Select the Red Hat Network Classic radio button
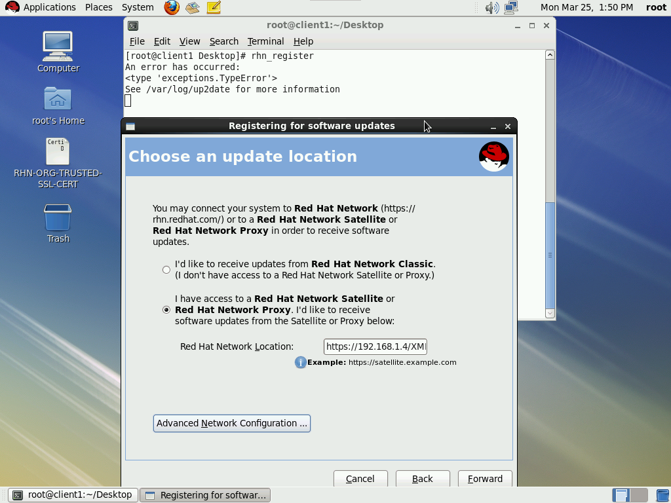The image size is (671, 503). (x=166, y=270)
